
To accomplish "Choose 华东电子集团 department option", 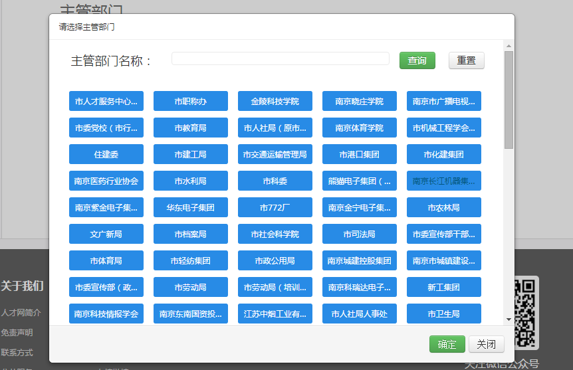I will 190,208.
